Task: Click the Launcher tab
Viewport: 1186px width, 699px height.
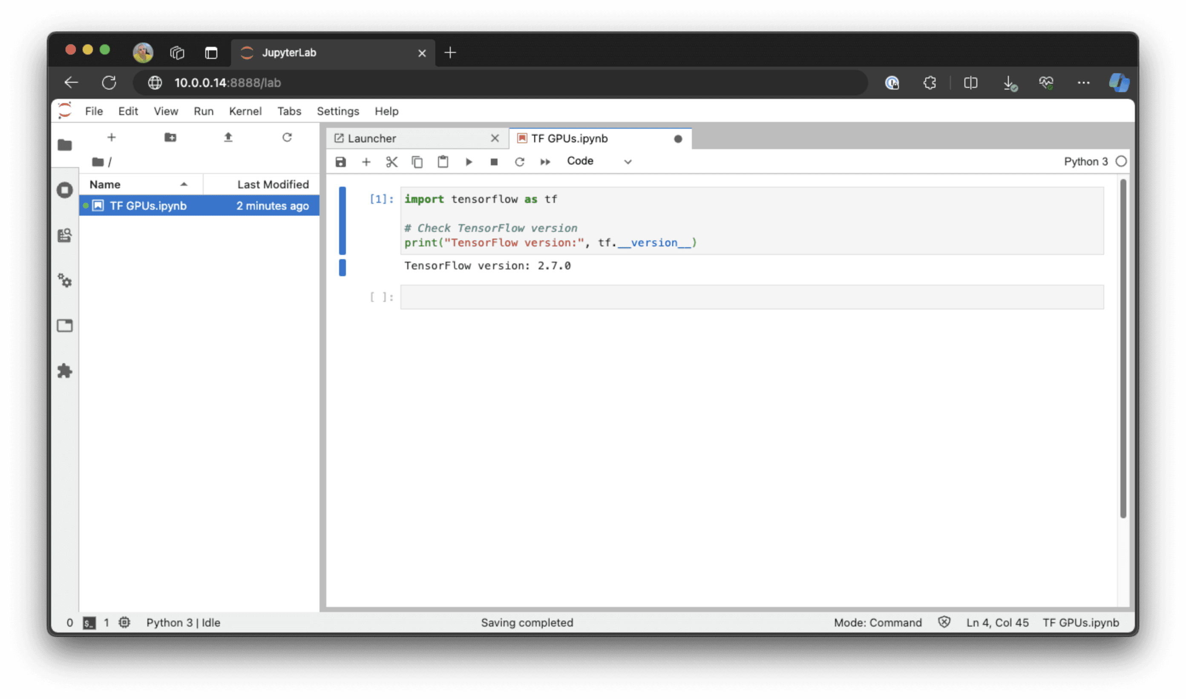Action: point(372,137)
